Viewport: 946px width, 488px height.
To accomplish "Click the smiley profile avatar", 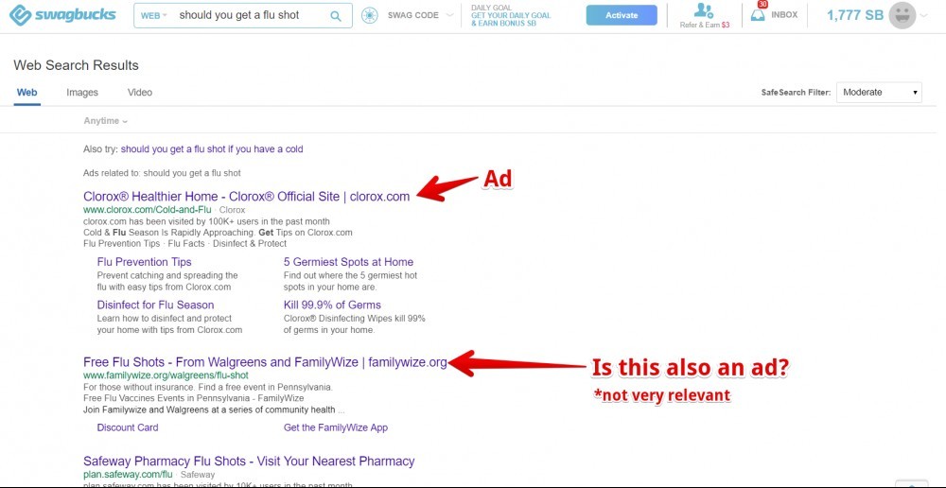I will pos(902,16).
